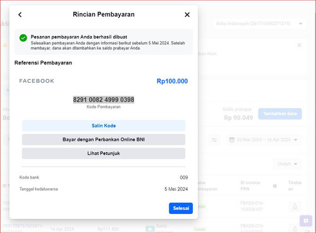Click the Tanggal kedaluwarsa label

coord(39,189)
